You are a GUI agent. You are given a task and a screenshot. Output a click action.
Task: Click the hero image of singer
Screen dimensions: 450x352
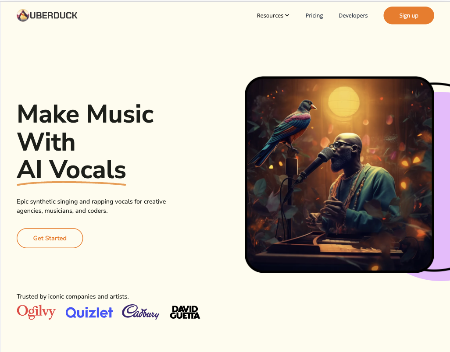(339, 174)
